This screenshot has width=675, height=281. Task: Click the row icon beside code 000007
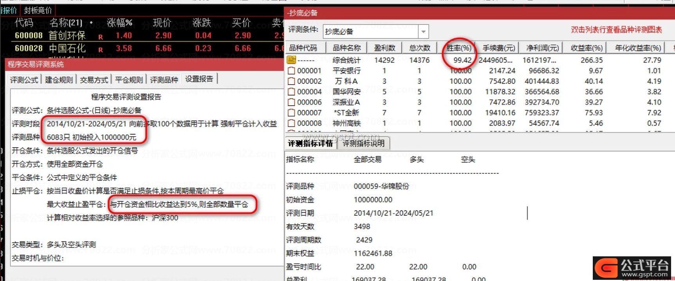click(291, 113)
